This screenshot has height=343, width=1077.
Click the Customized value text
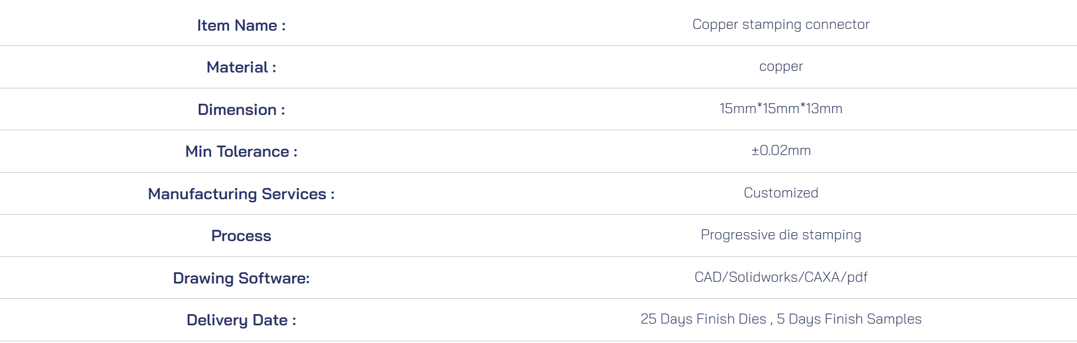tap(781, 193)
